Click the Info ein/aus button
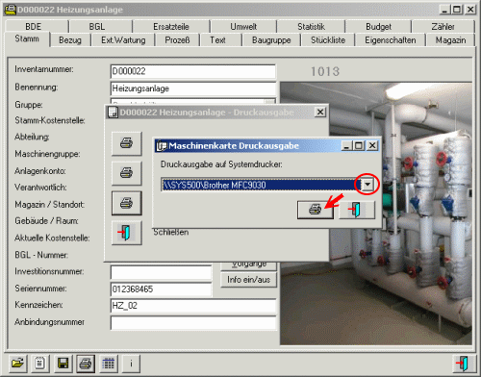 [248, 280]
